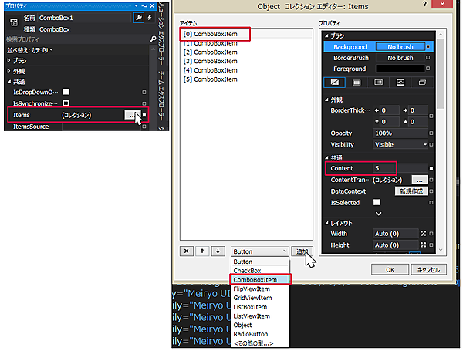Click the Foreground black color swatch

click(x=399, y=69)
